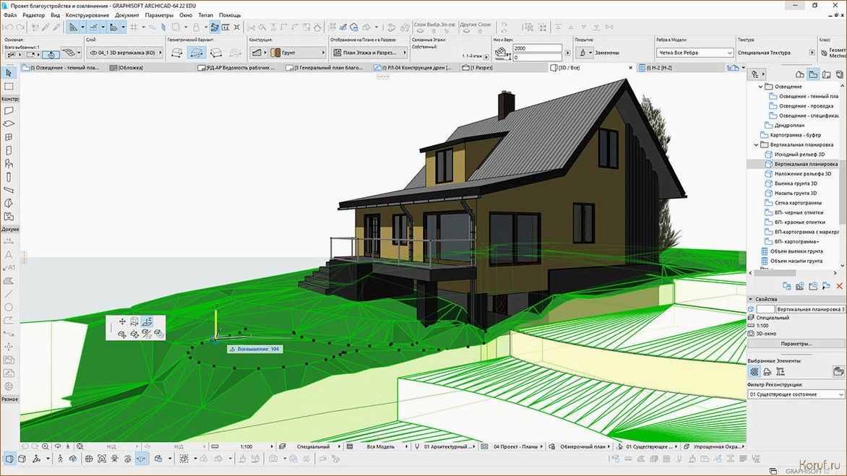Choose the Window tool below Slab tool
Screen dimensions: 847x476
pyautogui.click(x=9, y=137)
